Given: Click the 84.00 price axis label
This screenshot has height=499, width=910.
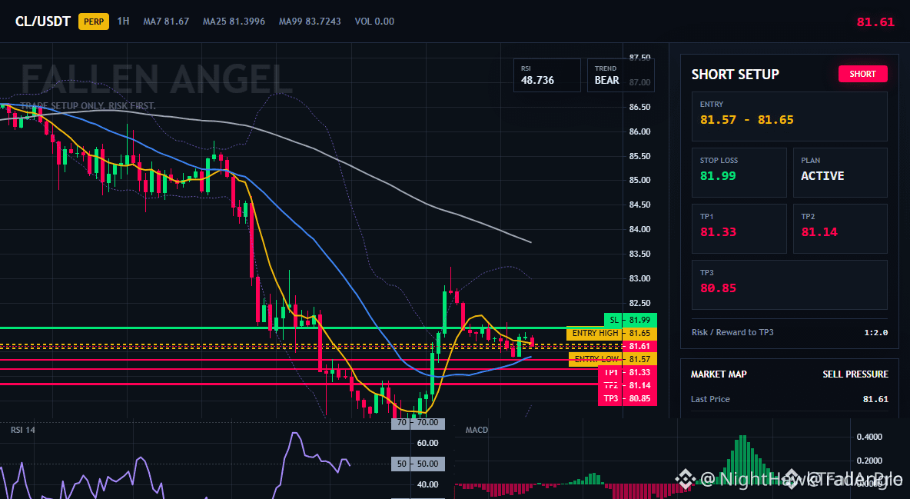Looking at the screenshot, I should (639, 229).
